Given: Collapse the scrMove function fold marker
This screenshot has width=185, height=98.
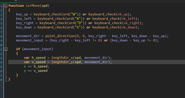Looking at the screenshot, I should pos(6,6).
